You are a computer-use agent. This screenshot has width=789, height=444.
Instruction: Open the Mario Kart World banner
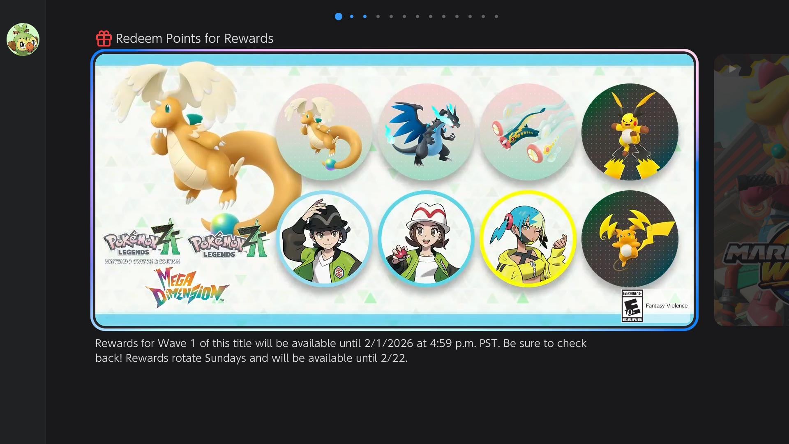click(752, 190)
